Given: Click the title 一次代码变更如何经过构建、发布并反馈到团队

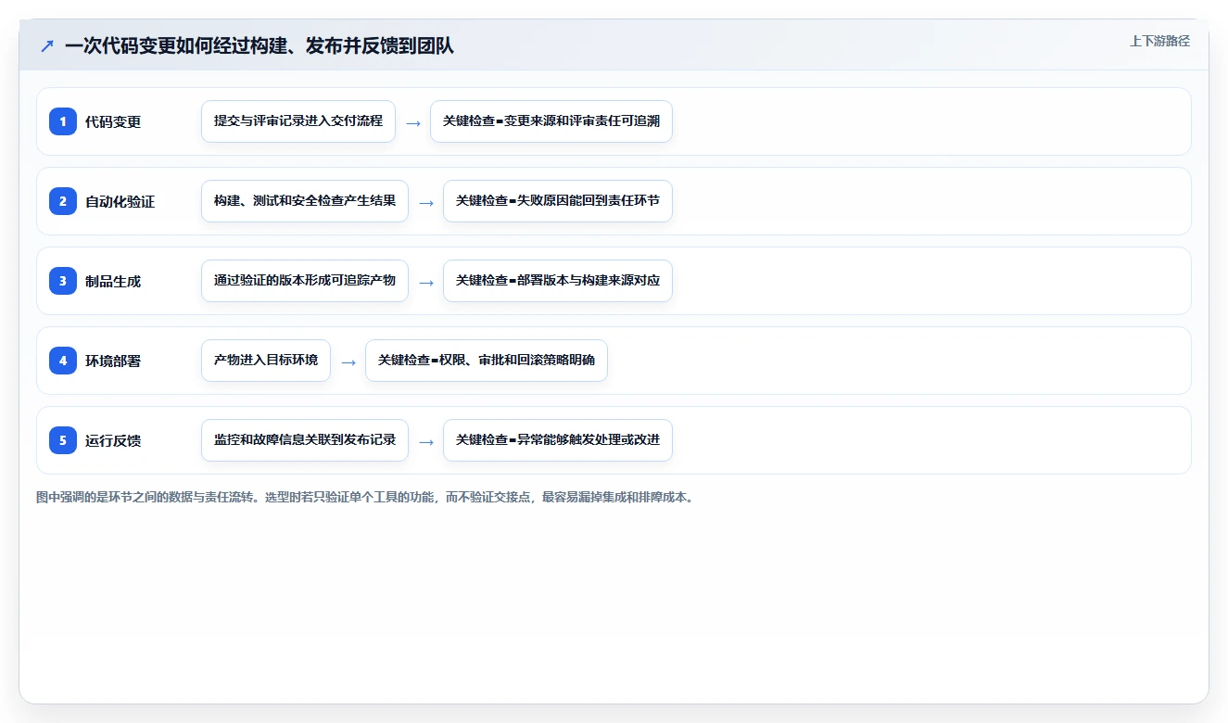Looking at the screenshot, I should pyautogui.click(x=260, y=45).
